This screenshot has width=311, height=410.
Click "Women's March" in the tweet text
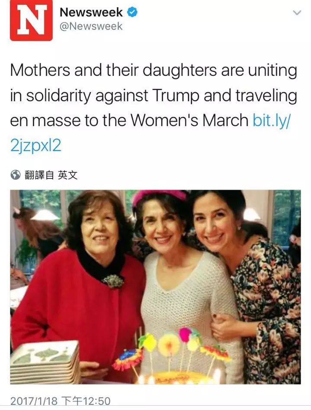(x=190, y=120)
